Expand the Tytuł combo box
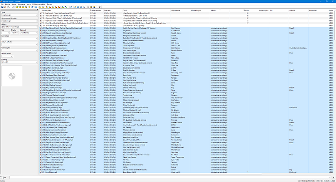The image size is (336, 182). [37, 15]
